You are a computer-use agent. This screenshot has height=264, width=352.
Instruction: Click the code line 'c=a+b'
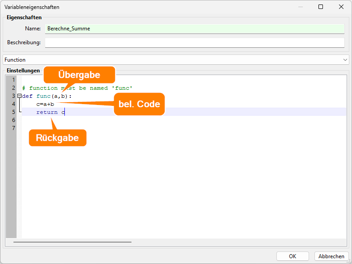(45, 104)
